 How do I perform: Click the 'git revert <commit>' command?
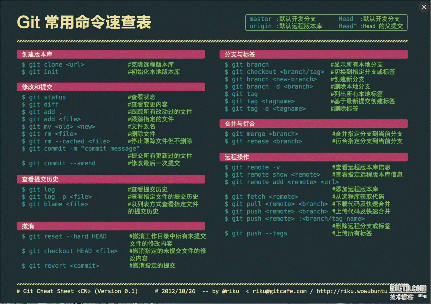[60, 266]
